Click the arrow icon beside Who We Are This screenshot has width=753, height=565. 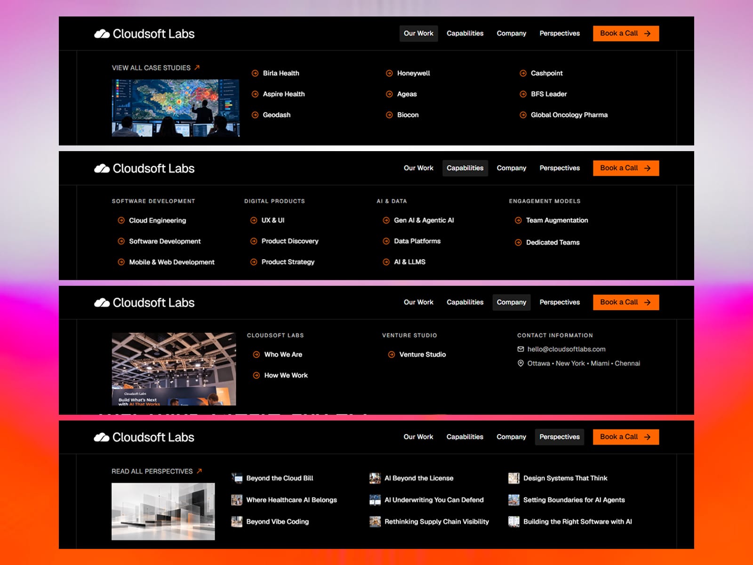[x=256, y=355]
